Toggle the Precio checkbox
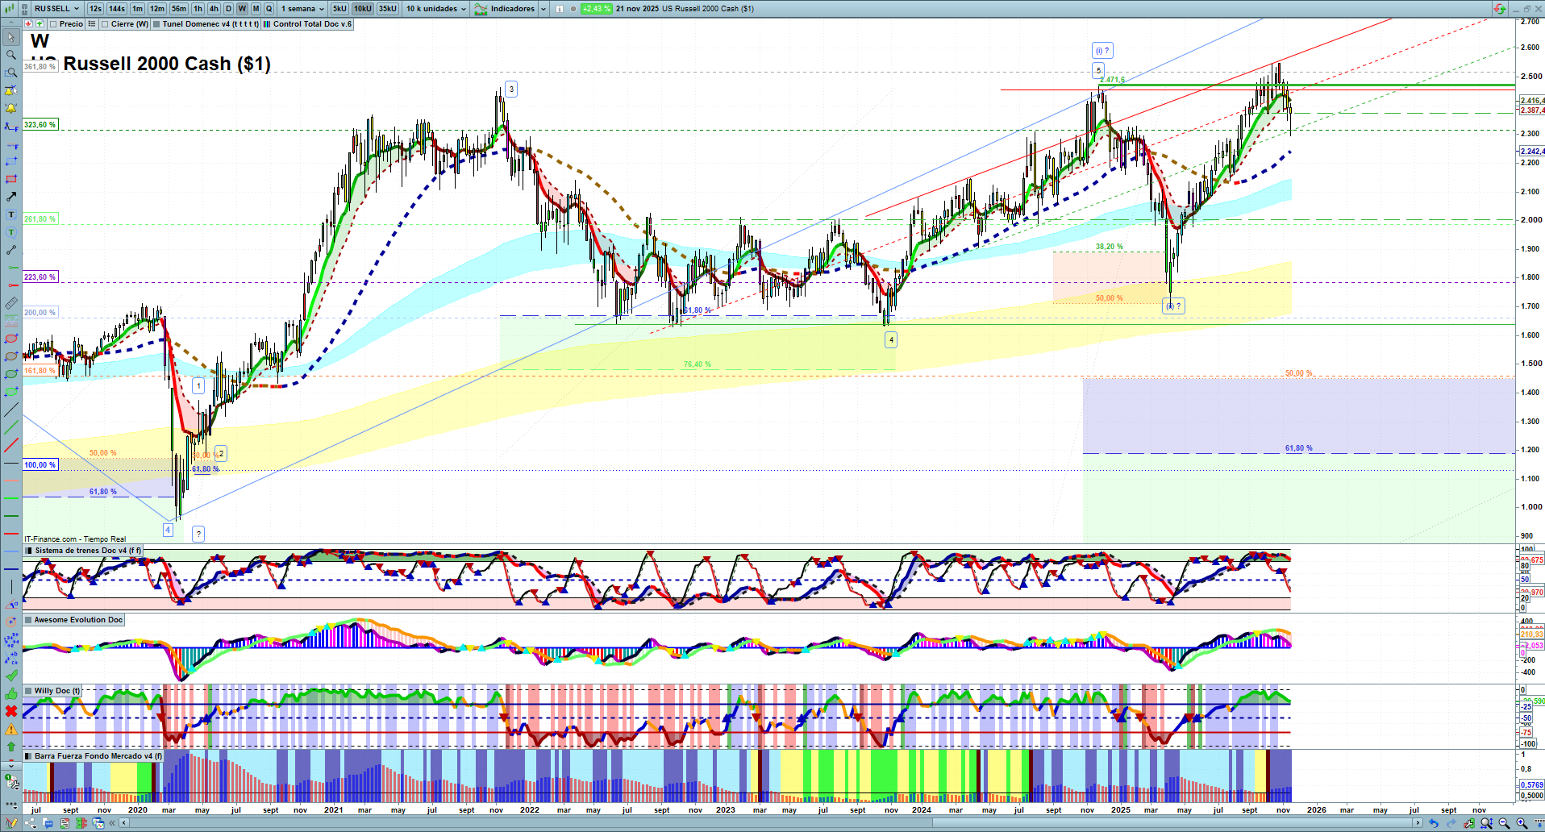Viewport: 1545px width, 832px height. [53, 24]
